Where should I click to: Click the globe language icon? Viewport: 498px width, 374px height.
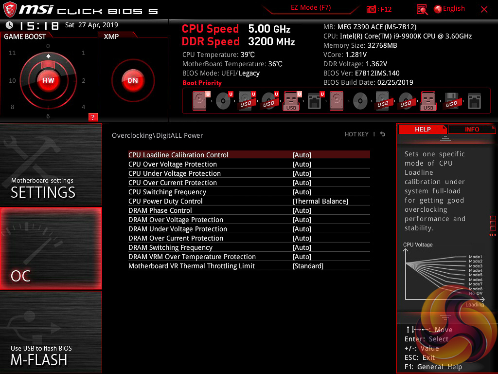(438, 9)
